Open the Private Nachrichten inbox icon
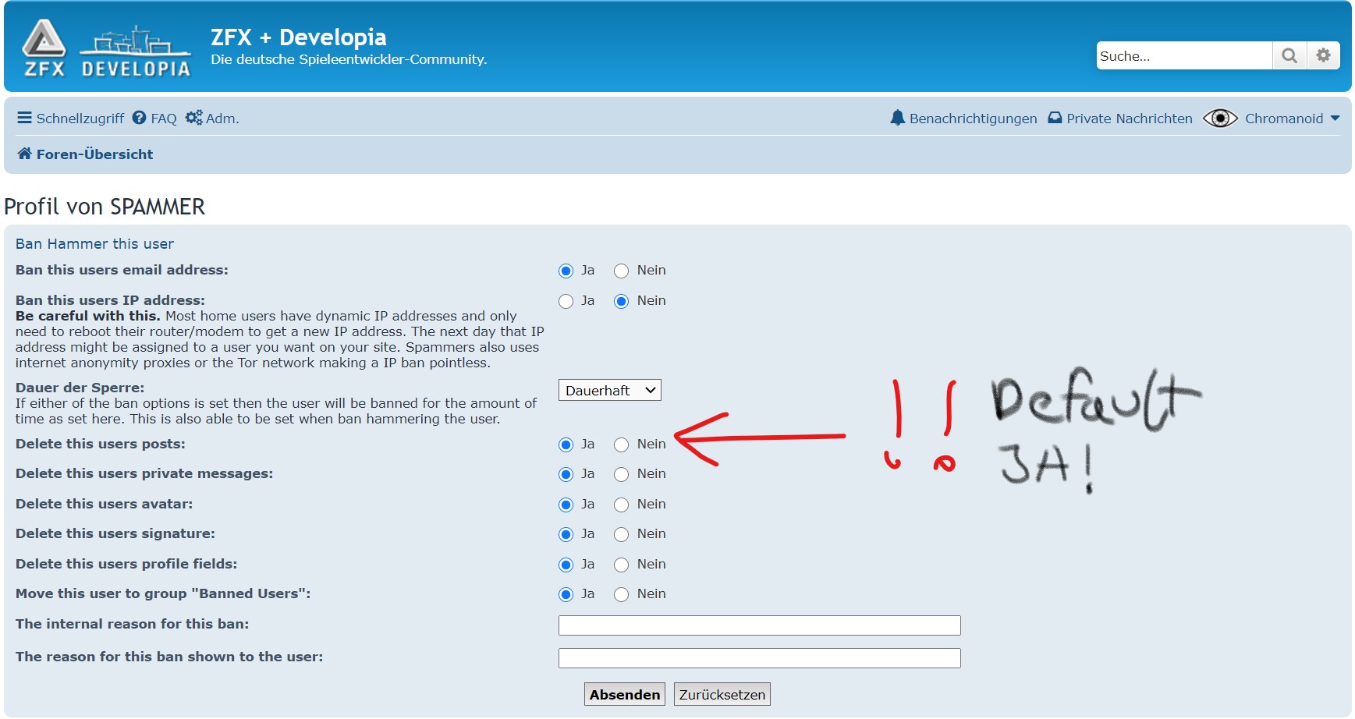This screenshot has height=719, width=1355. (1055, 118)
